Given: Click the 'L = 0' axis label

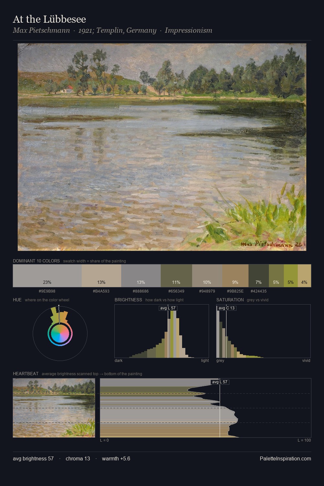Looking at the screenshot, I should click(x=104, y=440).
